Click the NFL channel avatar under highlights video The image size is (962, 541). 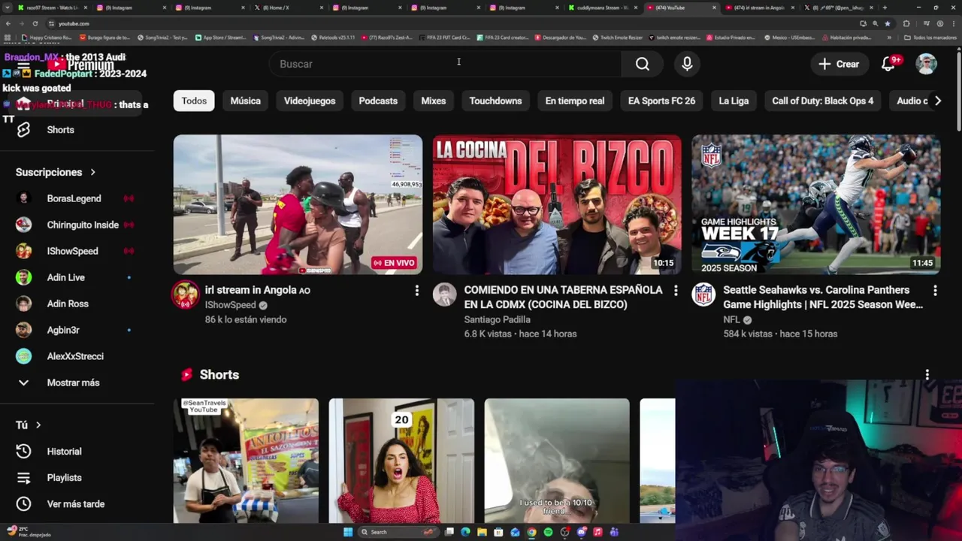[x=703, y=295]
